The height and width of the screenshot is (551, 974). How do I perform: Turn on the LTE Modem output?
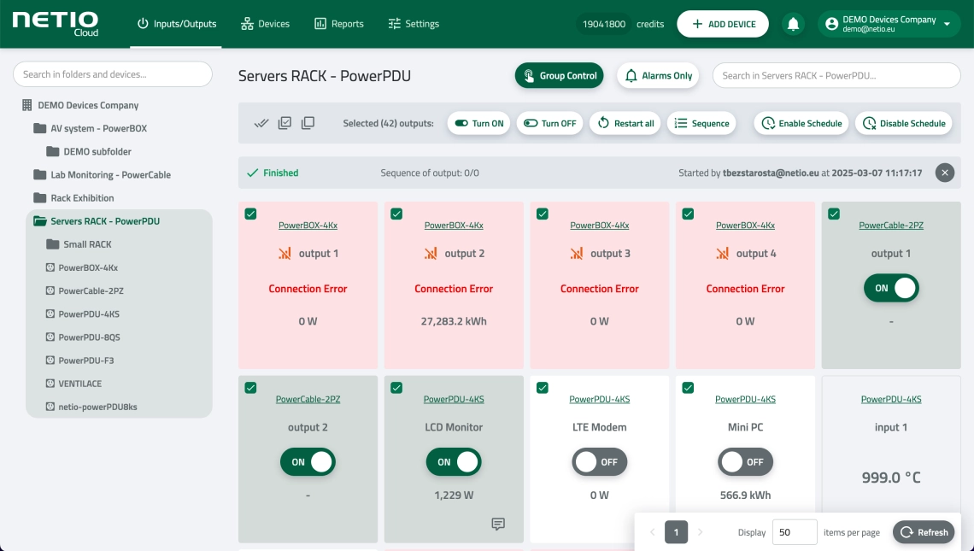coord(599,462)
